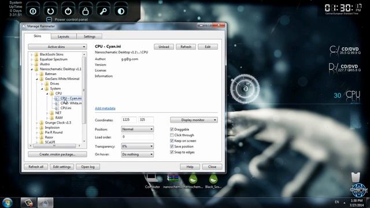This screenshot has width=370, height=208.
Task: Enable the Click through checkbox
Action: (x=172, y=135)
